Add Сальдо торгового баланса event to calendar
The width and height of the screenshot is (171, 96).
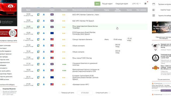point(38,39)
